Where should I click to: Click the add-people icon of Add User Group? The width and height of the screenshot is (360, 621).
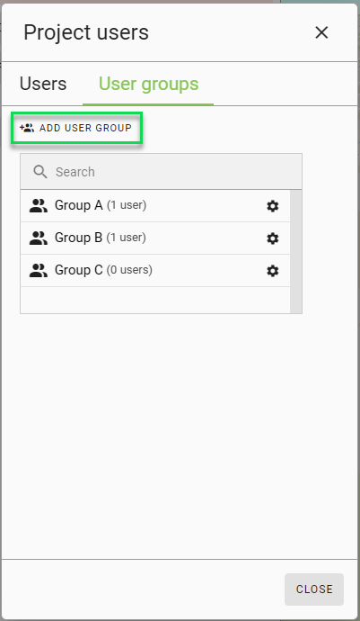(x=27, y=128)
